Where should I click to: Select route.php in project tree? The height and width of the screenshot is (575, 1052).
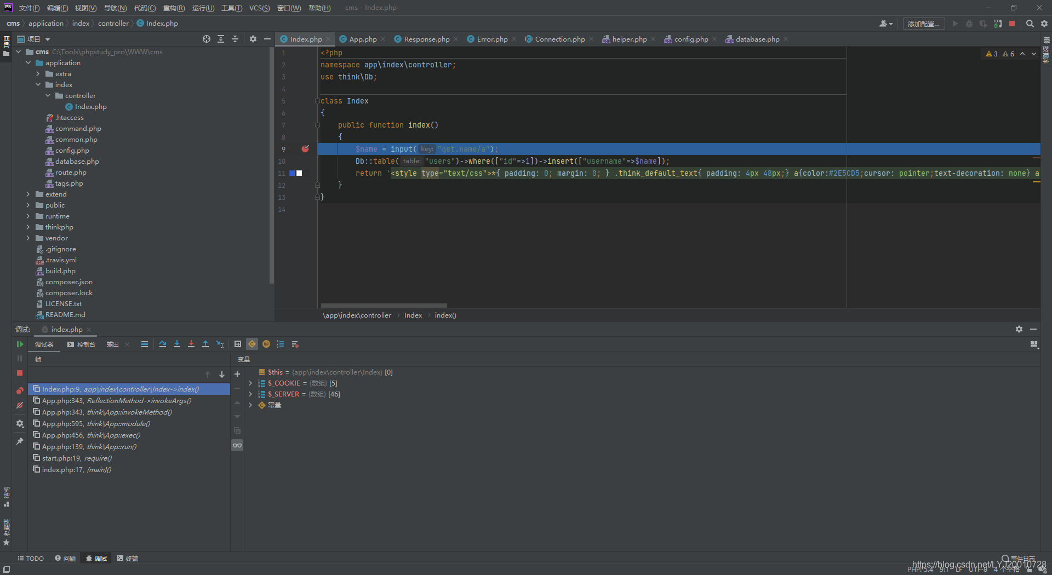(71, 173)
